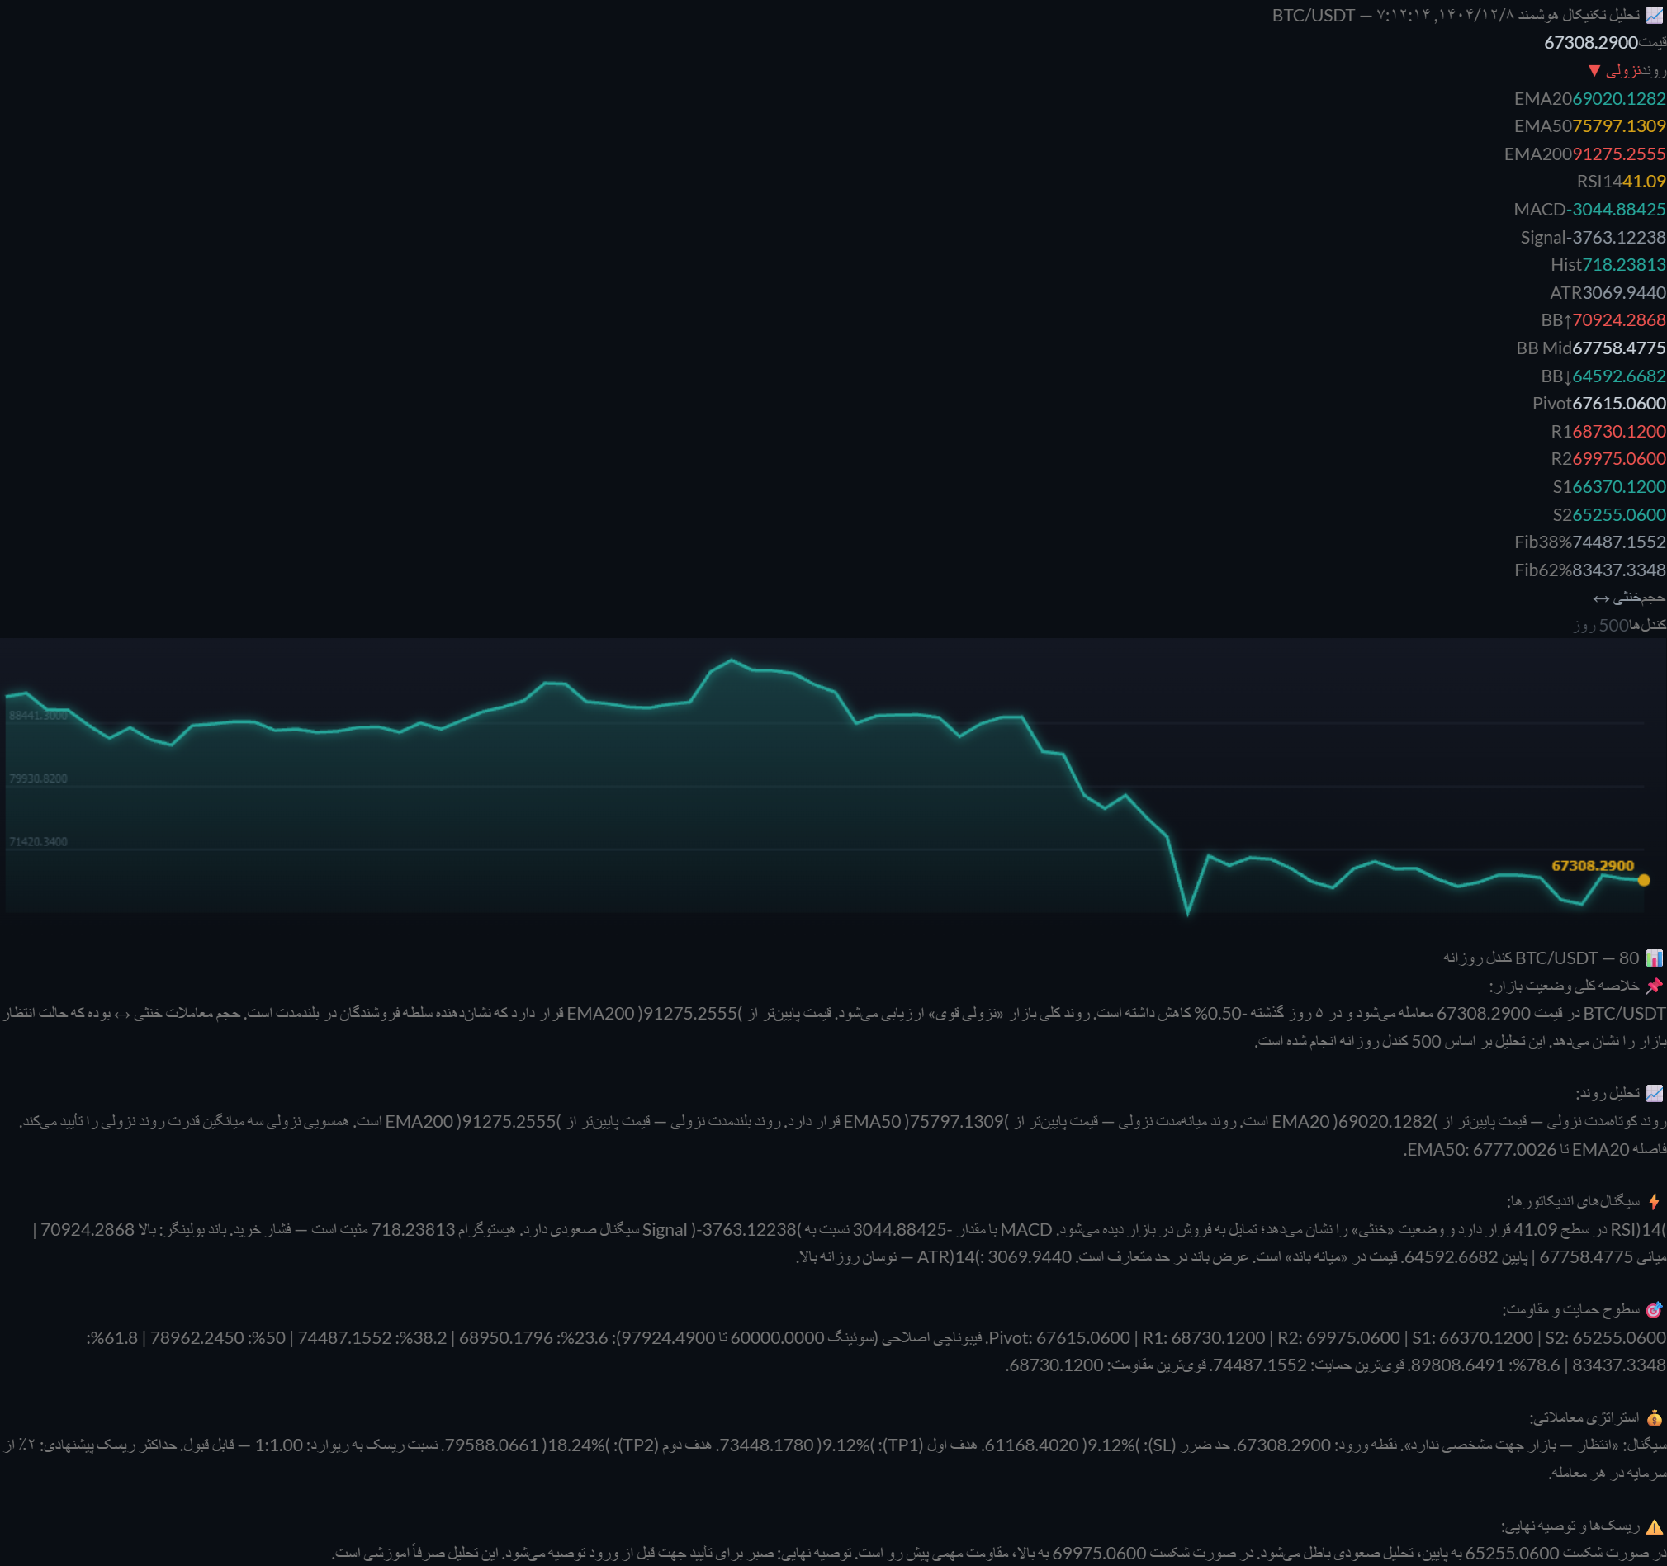Click the orange current-price dot on the chart
Image resolution: width=1667 pixels, height=1566 pixels.
(x=1644, y=880)
